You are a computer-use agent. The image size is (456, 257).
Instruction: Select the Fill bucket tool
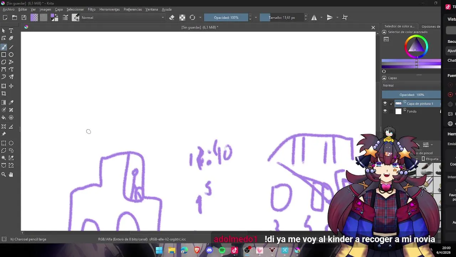click(x=4, y=117)
